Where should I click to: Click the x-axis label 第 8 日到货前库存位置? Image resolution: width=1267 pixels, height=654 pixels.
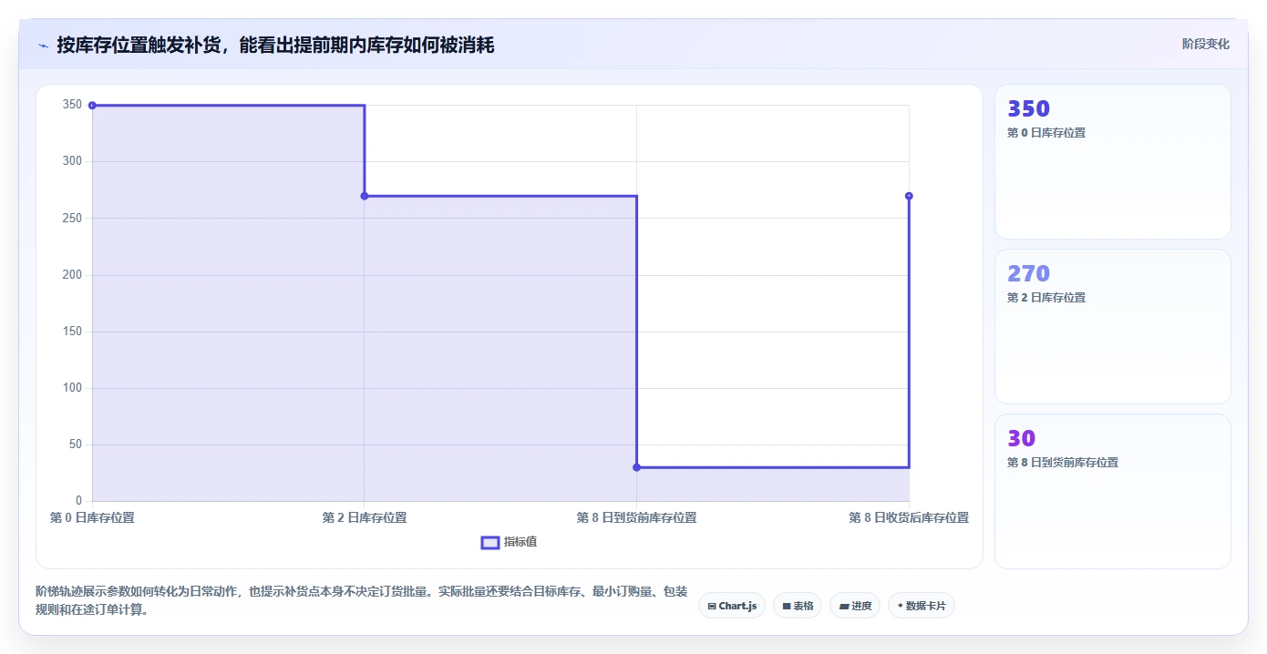(x=636, y=517)
